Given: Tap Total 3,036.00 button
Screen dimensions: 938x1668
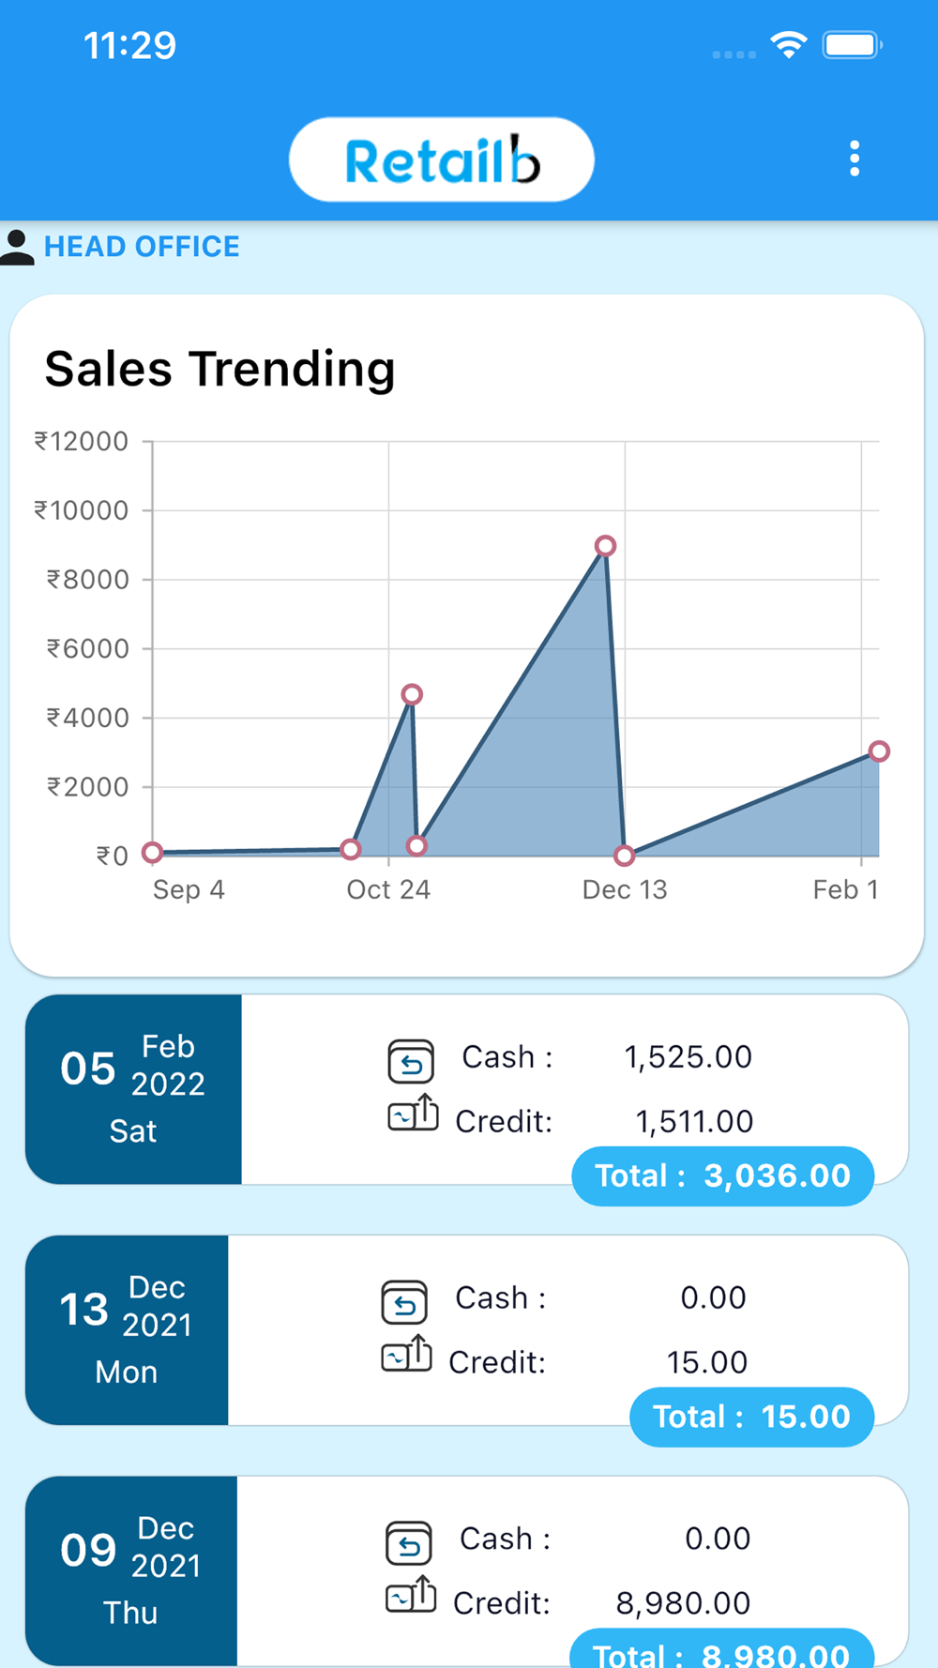Looking at the screenshot, I should (723, 1175).
